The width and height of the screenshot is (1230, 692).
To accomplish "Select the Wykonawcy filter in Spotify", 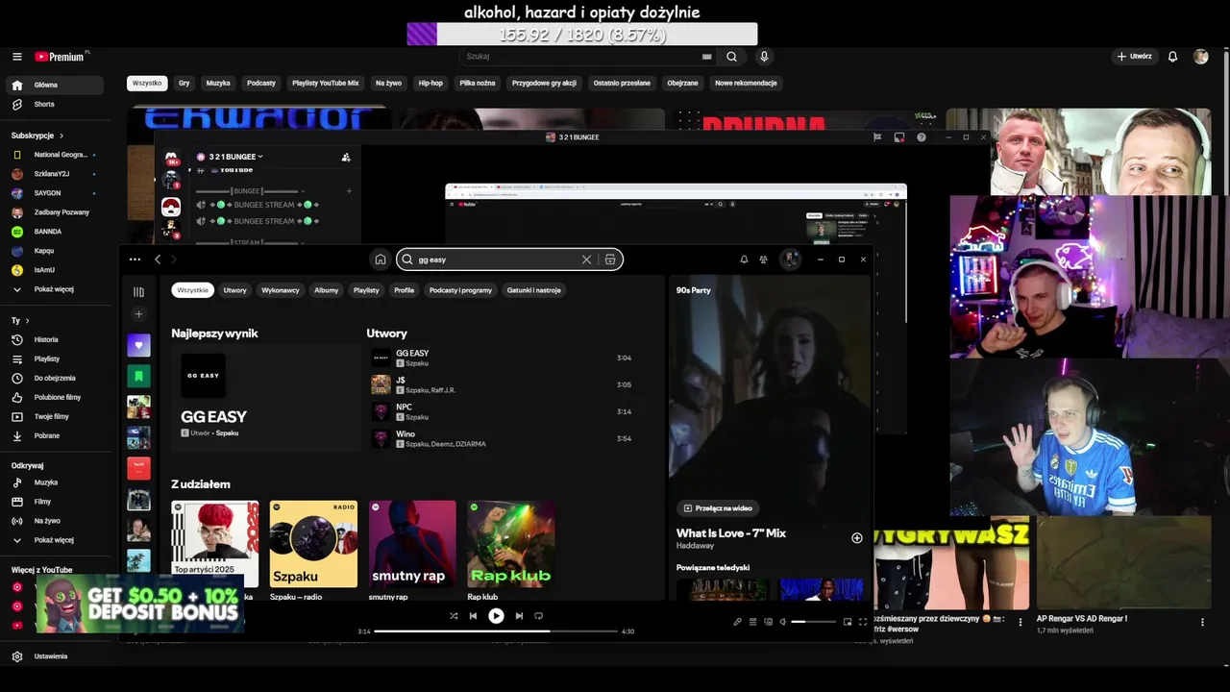I will (281, 290).
